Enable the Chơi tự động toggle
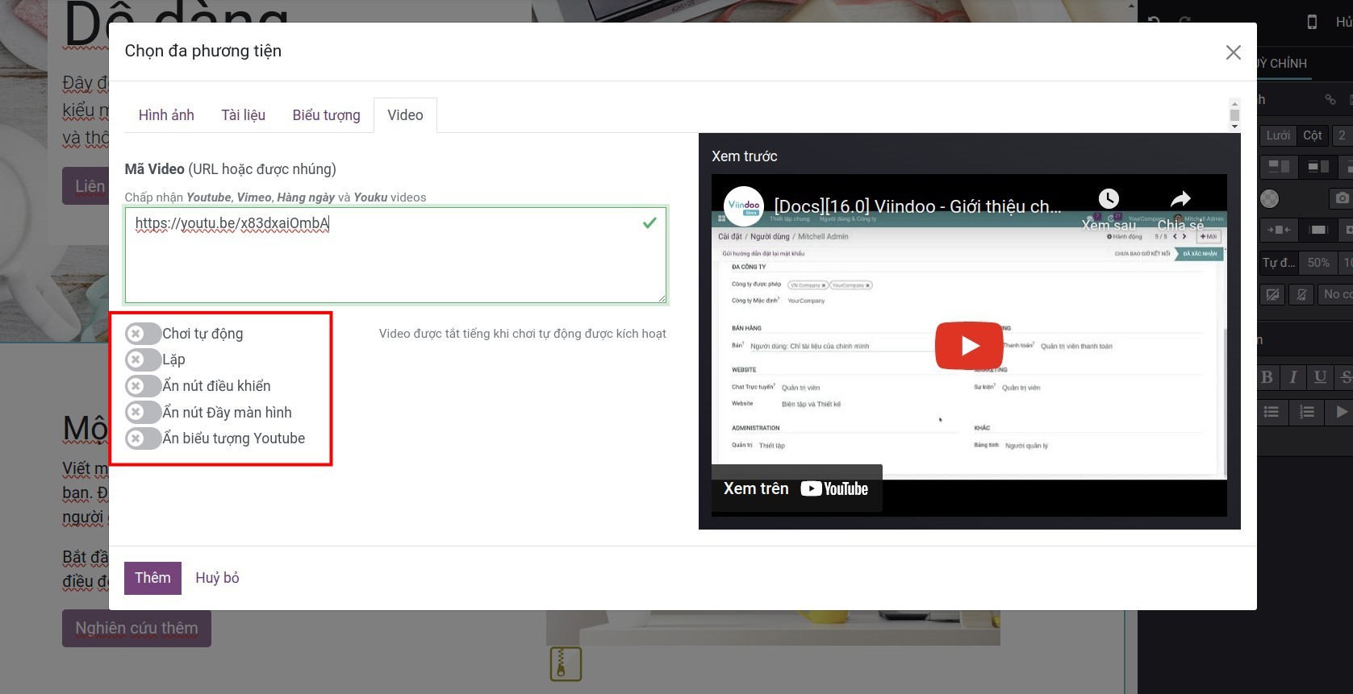1353x694 pixels. pyautogui.click(x=142, y=334)
